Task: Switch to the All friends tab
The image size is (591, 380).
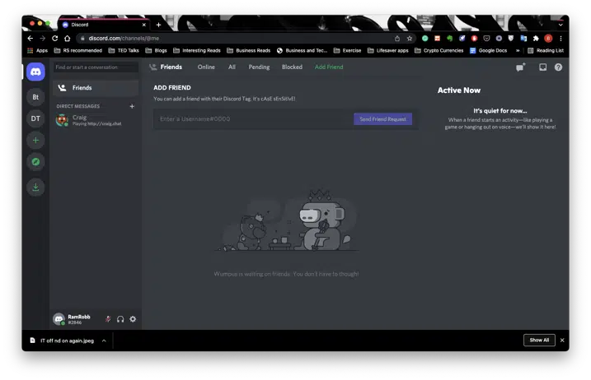Action: click(232, 67)
